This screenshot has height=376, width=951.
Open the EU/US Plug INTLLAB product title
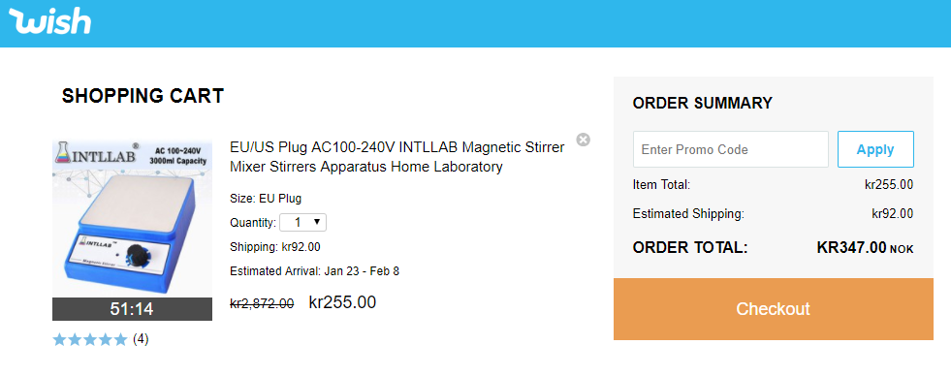point(397,157)
